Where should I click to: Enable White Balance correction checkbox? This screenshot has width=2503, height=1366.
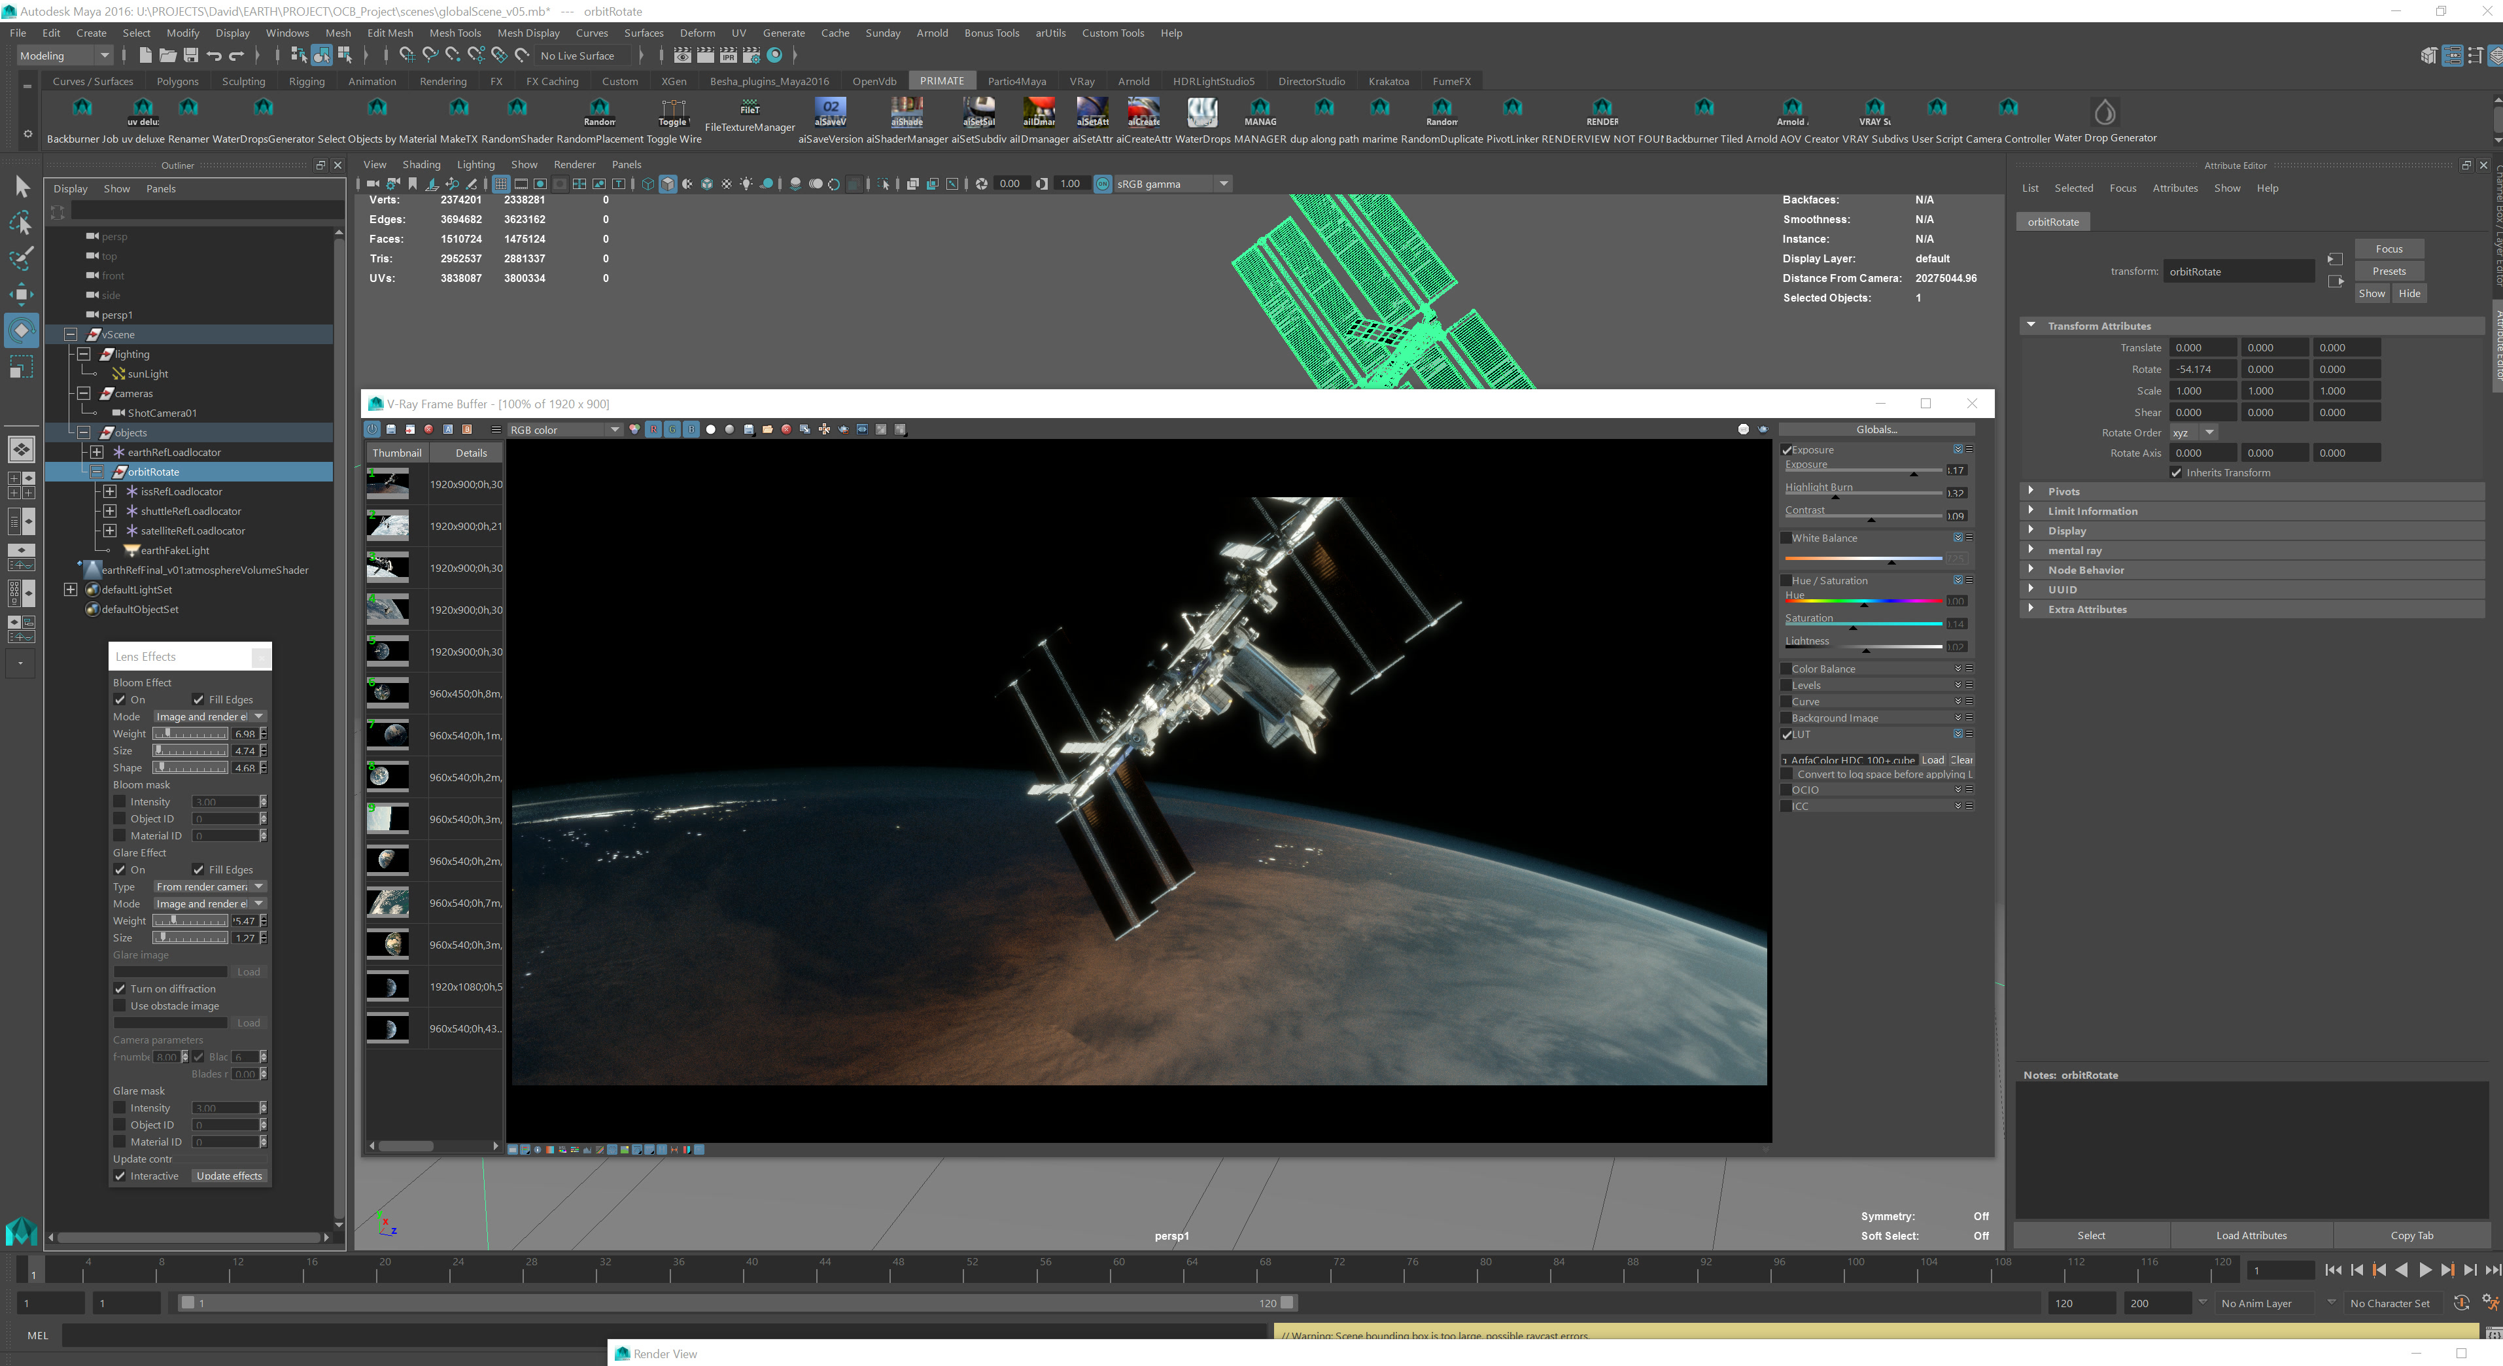1786,538
